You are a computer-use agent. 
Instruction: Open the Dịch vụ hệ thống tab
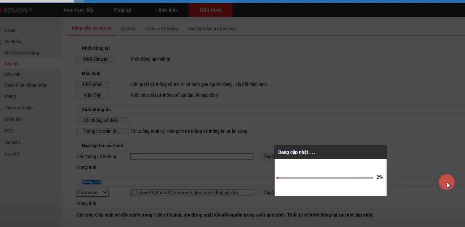[x=162, y=29]
